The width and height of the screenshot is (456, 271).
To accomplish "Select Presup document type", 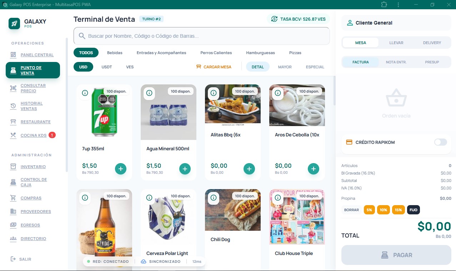I will [x=432, y=62].
